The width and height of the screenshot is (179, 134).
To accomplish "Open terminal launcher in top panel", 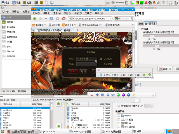I will tap(36, 3).
